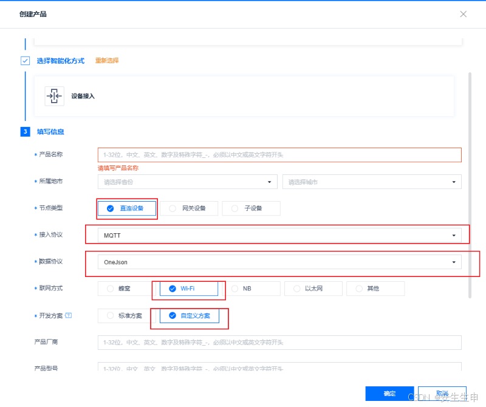The height and width of the screenshot is (407, 486).
Task: Select the 网关设备 node type
Action: coord(189,208)
